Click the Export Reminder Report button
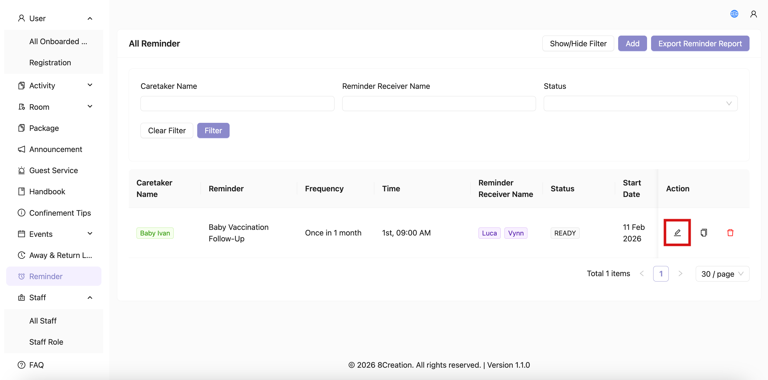The image size is (768, 380). point(700,44)
